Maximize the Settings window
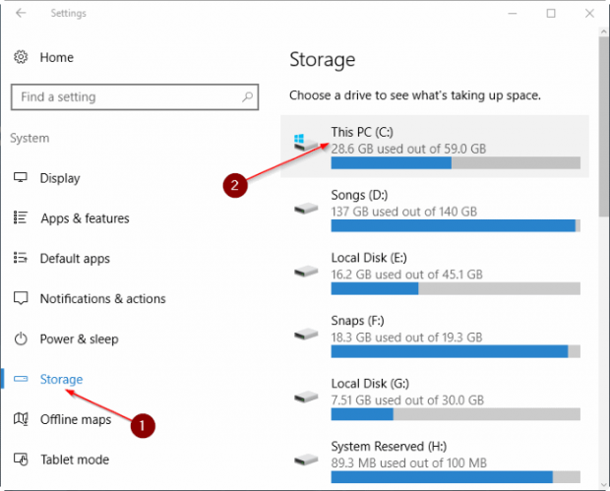Image resolution: width=610 pixels, height=491 pixels. (551, 14)
